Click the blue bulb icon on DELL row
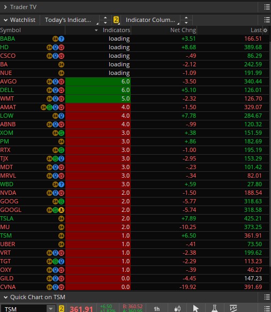Viewport: 271px width, 312px height. (55, 90)
